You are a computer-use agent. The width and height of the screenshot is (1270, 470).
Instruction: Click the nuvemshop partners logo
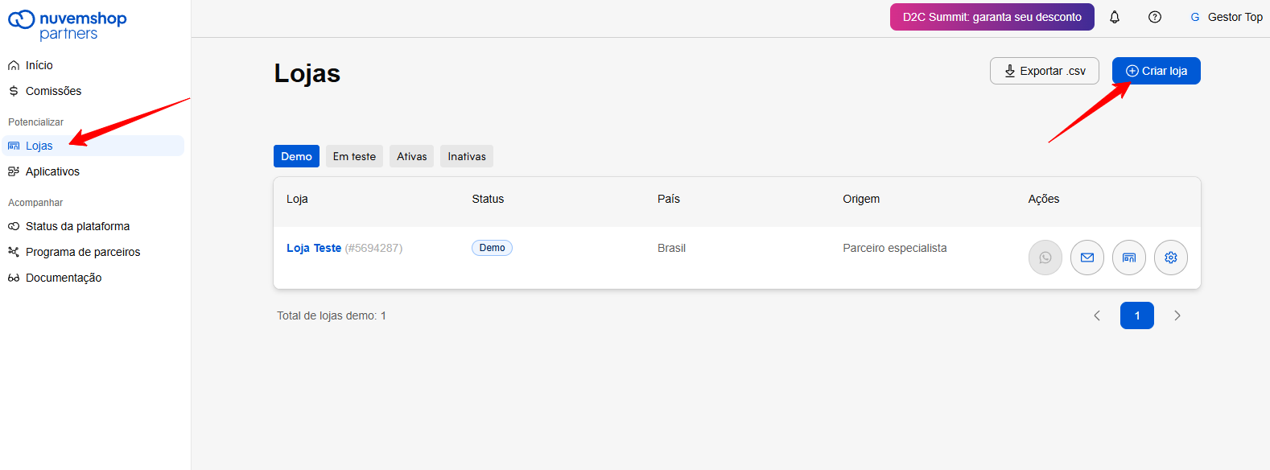tap(68, 25)
